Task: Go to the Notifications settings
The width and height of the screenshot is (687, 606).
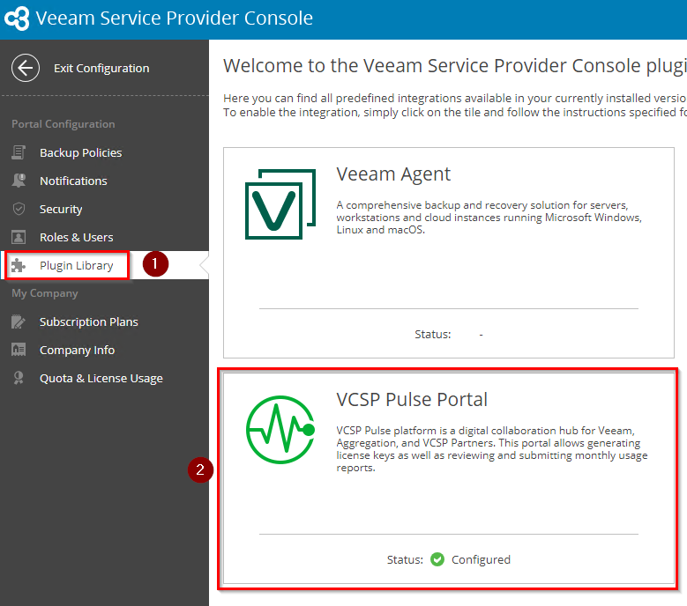Action: pyautogui.click(x=73, y=181)
